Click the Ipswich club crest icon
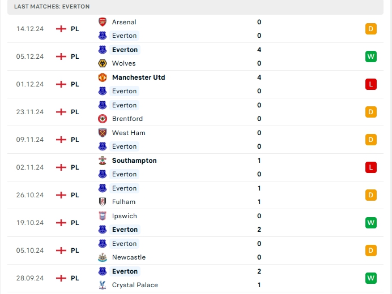Image resolution: width=392 pixels, height=294 pixels. (102, 216)
